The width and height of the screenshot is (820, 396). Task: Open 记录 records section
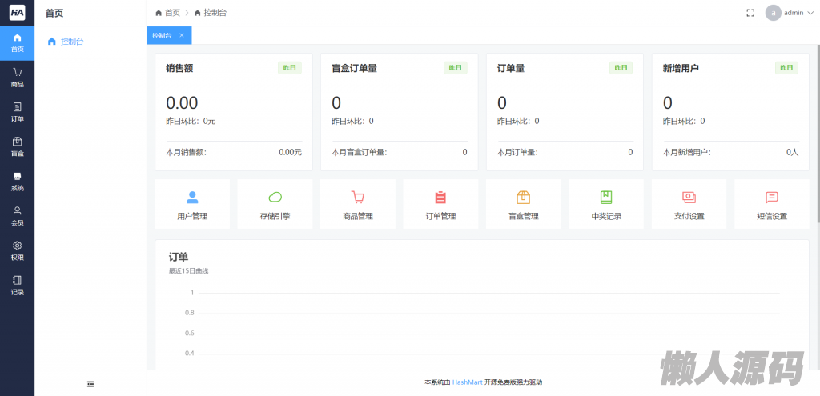click(17, 285)
